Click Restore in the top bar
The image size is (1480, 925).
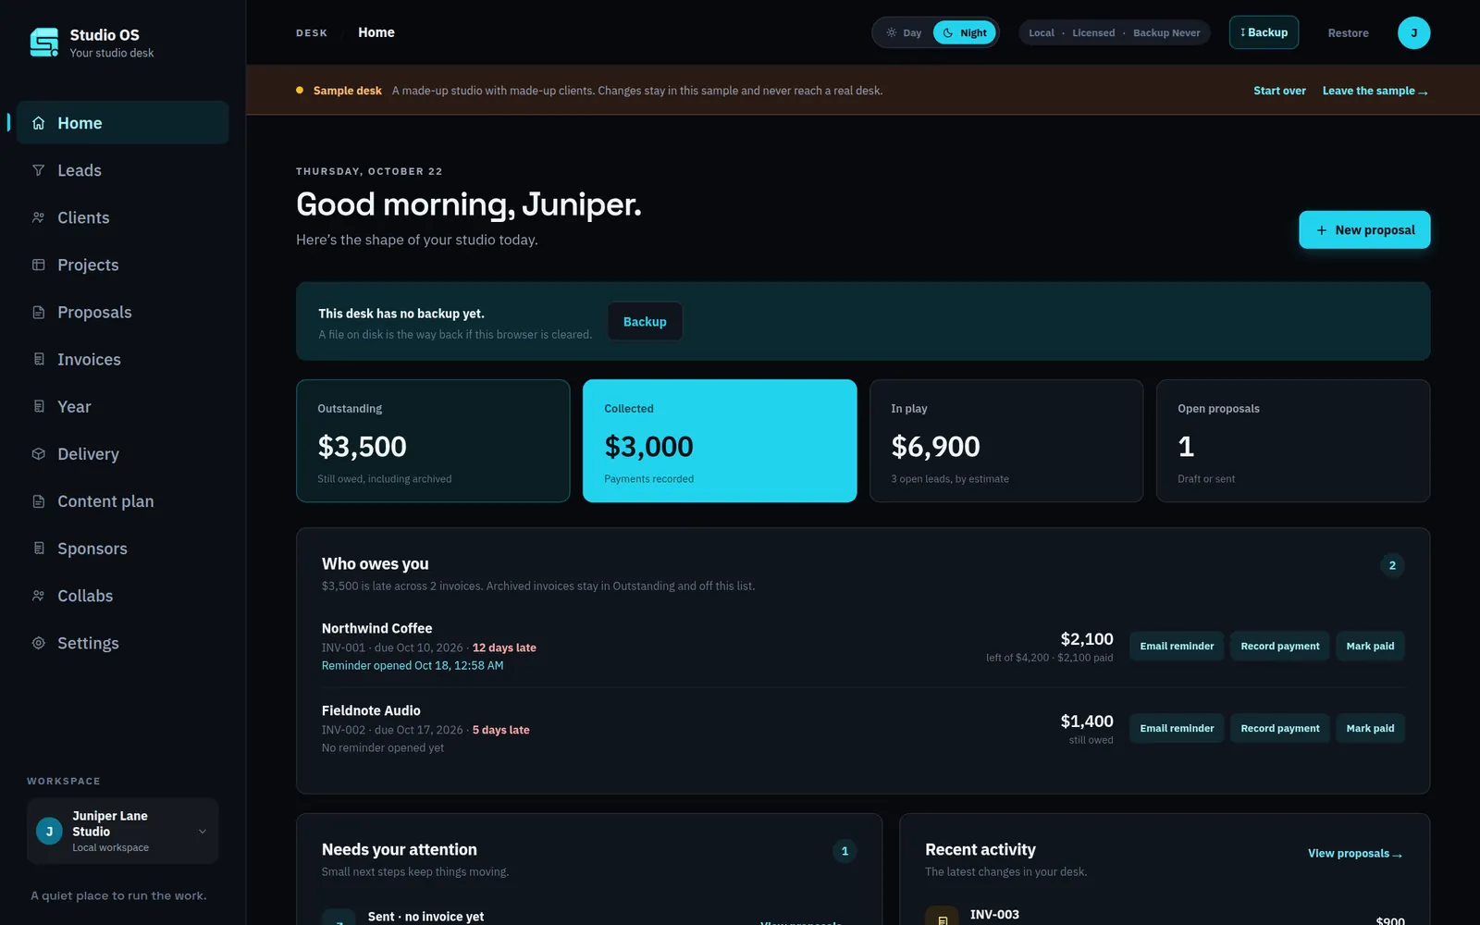click(x=1348, y=32)
